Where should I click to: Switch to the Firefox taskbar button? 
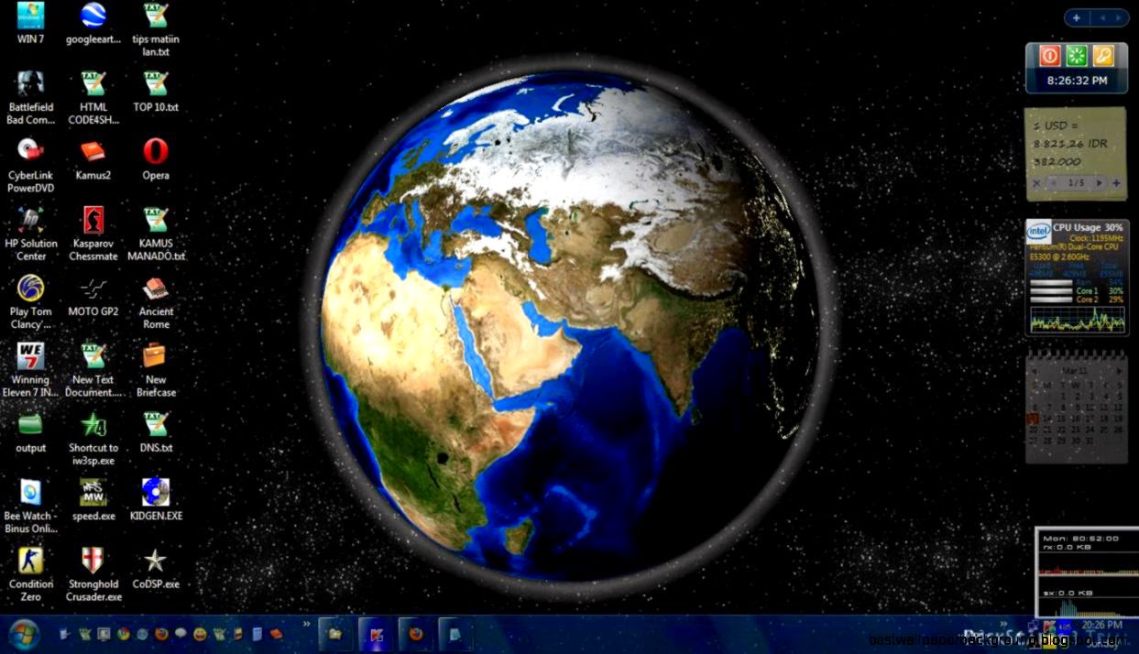click(x=416, y=634)
